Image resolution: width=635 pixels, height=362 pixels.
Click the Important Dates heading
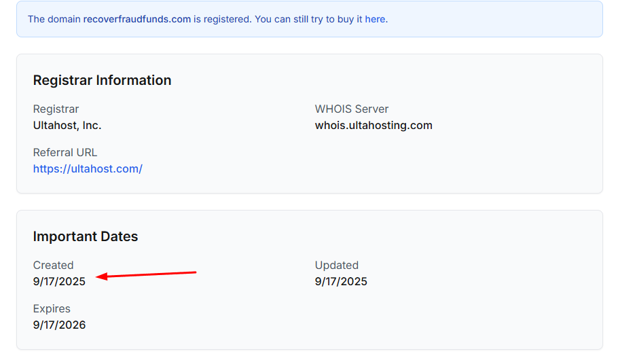(86, 236)
